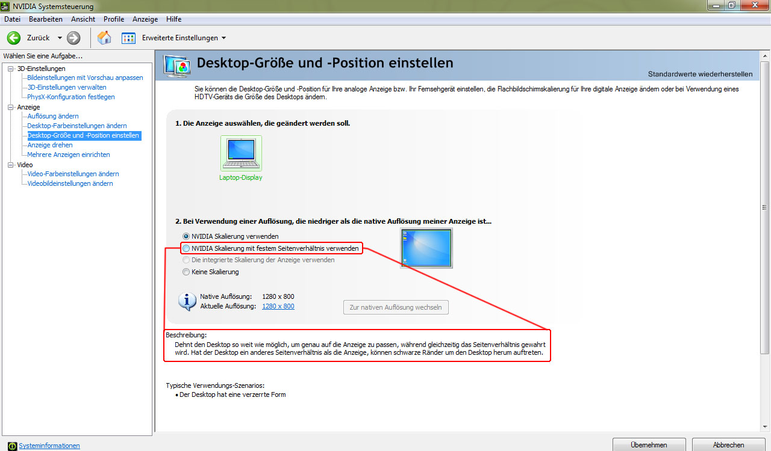The image size is (771, 451).
Task: Click the desktop scaling preview image
Action: (426, 248)
